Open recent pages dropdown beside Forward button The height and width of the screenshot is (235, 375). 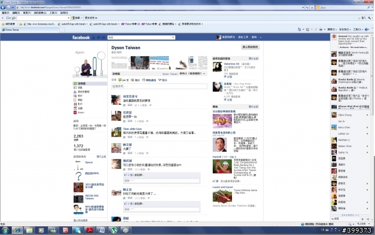(13, 8)
